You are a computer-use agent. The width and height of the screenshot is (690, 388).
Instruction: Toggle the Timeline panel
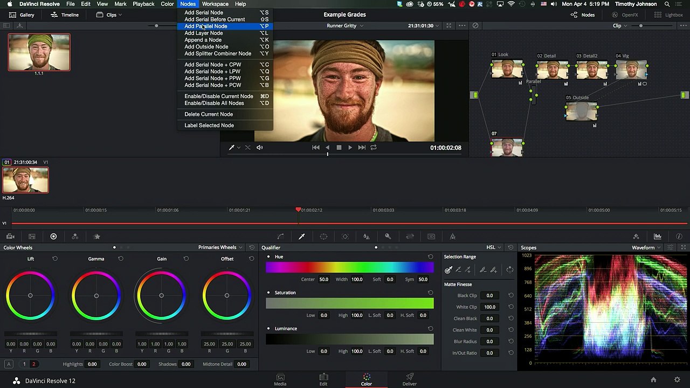click(x=65, y=15)
